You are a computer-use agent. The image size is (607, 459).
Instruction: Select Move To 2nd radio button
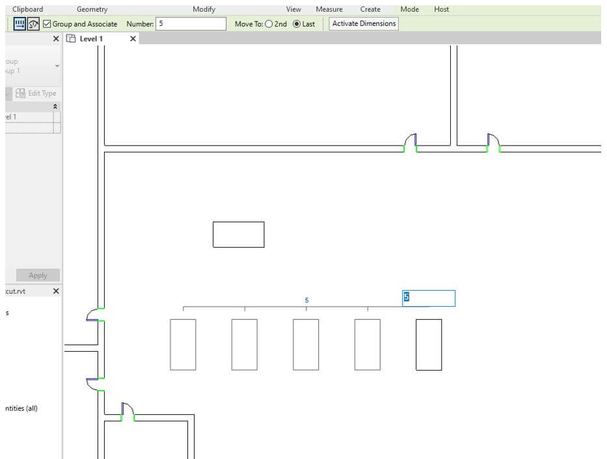click(269, 24)
